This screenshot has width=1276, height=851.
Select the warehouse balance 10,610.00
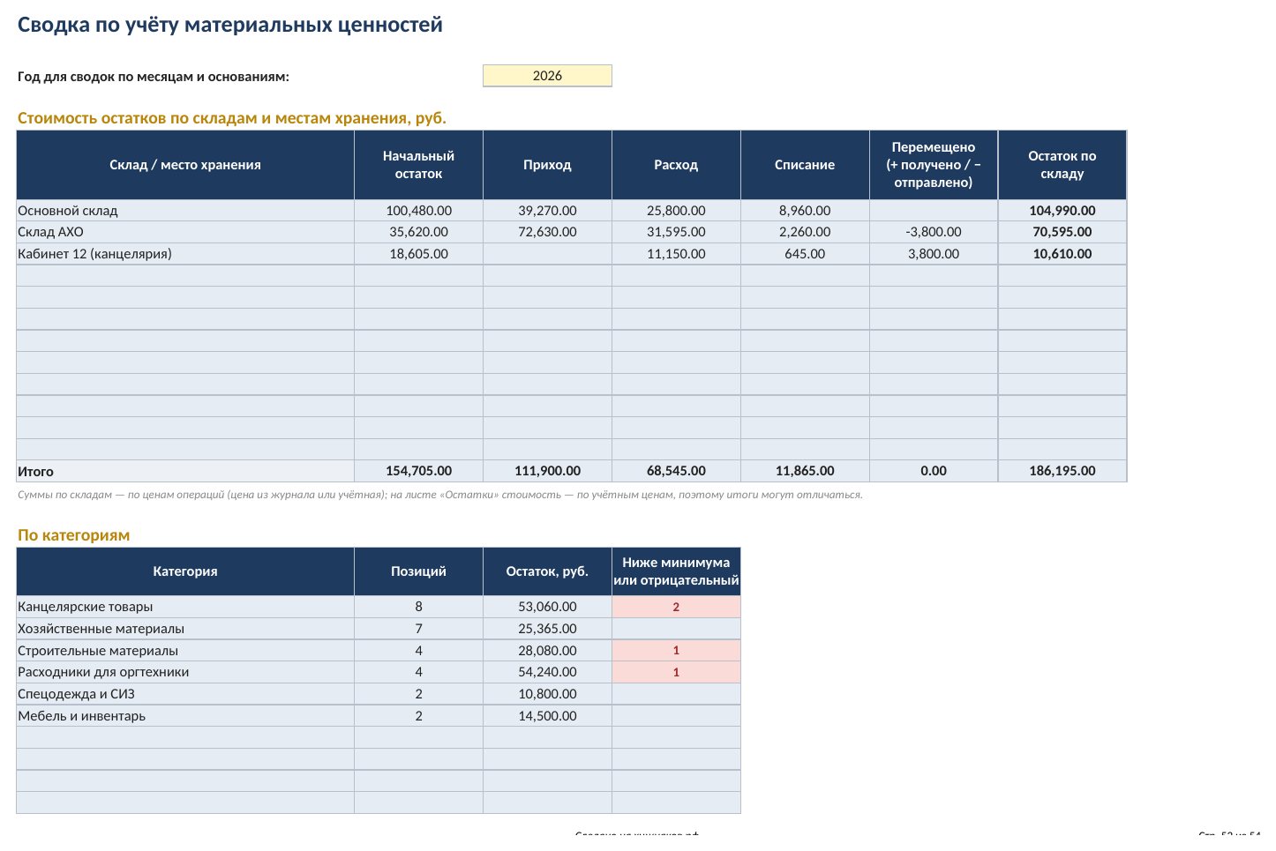(x=1062, y=254)
